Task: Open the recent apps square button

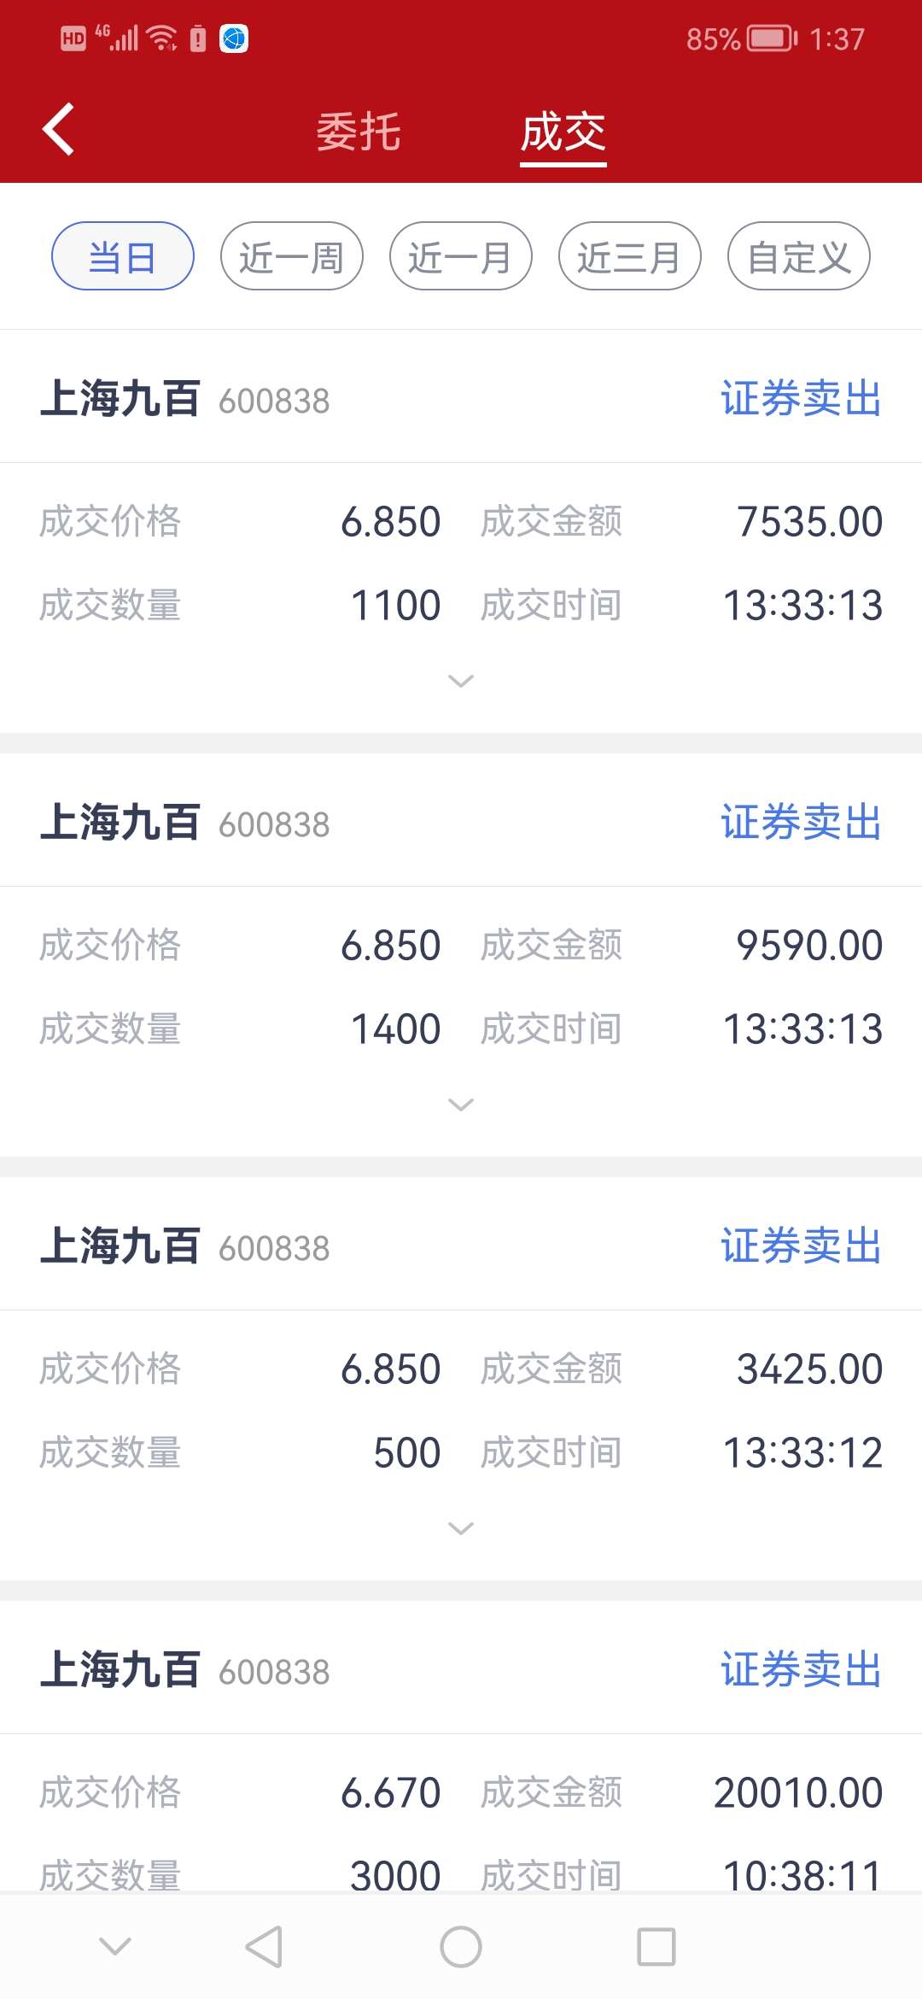Action: click(x=656, y=1947)
